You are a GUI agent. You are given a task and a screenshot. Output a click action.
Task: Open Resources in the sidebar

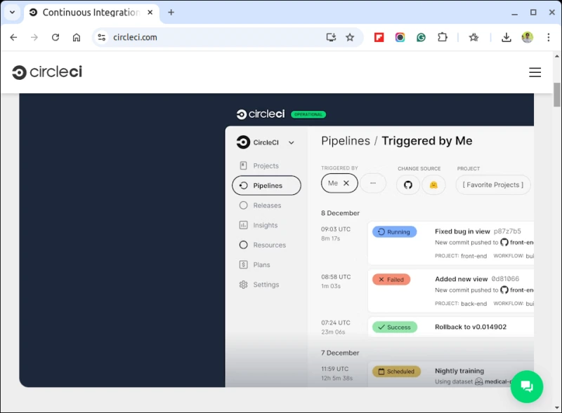point(263,245)
